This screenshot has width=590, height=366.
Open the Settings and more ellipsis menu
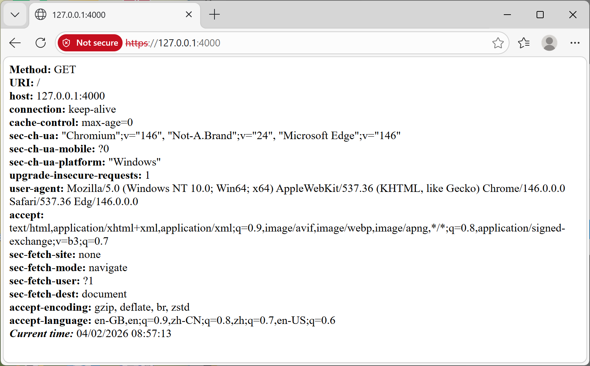(575, 43)
